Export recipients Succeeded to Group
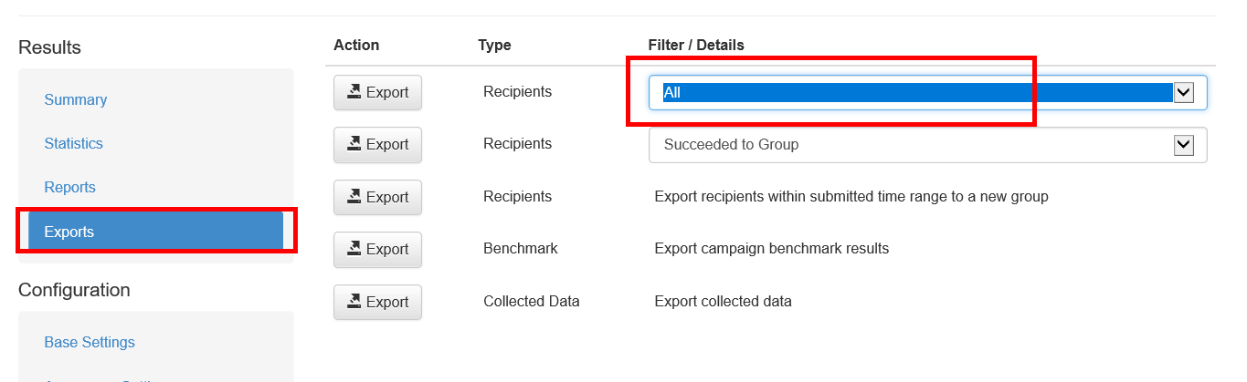Viewport: 1247px width, 382px height. pos(377,144)
